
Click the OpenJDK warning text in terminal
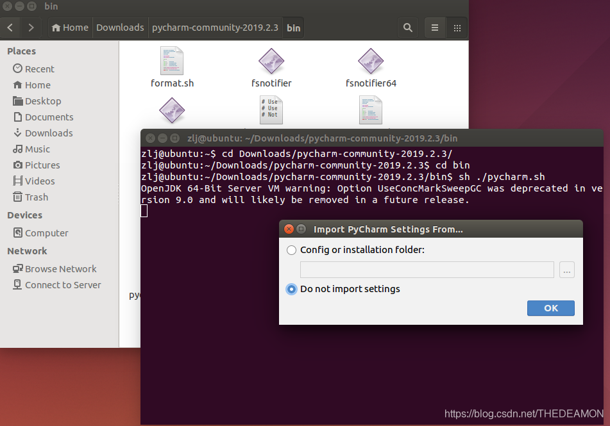[371, 194]
